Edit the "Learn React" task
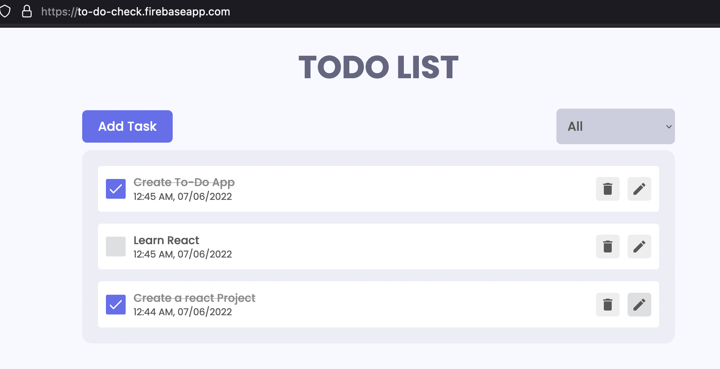The width and height of the screenshot is (720, 369). coord(639,247)
